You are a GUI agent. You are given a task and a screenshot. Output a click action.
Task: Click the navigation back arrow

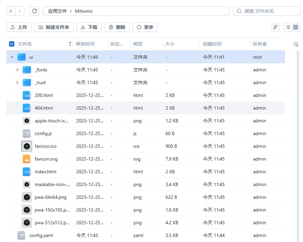pos(10,11)
